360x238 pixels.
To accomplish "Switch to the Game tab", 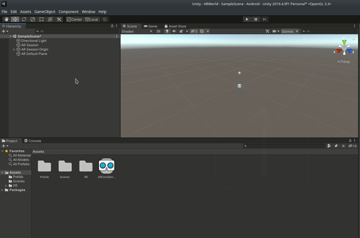I will pos(151,26).
